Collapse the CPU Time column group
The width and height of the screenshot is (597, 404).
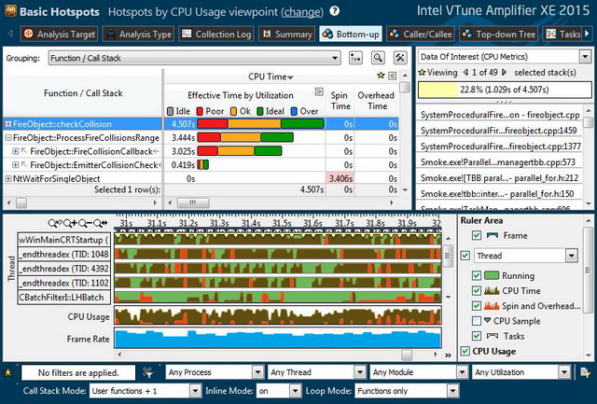[x=392, y=77]
